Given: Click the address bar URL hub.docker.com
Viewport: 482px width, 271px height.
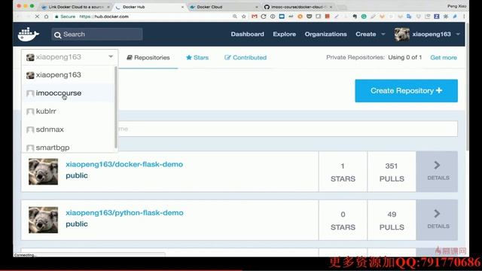Looking at the screenshot, I should point(104,17).
